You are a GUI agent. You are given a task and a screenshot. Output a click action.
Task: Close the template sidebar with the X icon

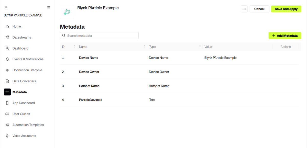(6, 7)
